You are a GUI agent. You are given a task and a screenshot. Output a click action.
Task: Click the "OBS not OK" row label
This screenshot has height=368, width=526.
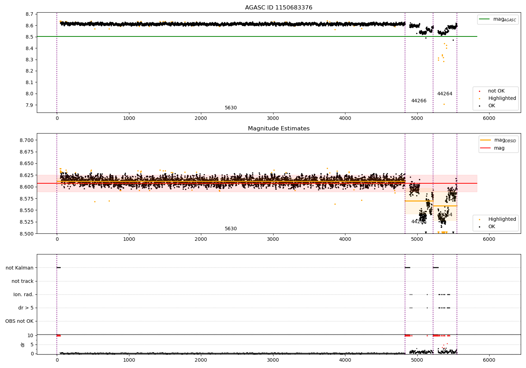pyautogui.click(x=19, y=321)
